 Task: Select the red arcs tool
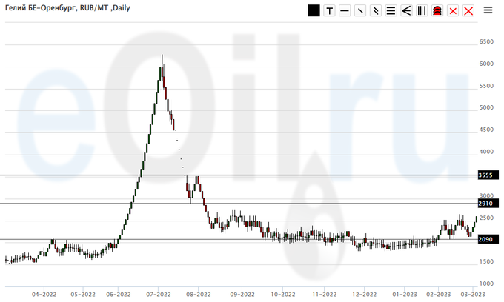437,10
